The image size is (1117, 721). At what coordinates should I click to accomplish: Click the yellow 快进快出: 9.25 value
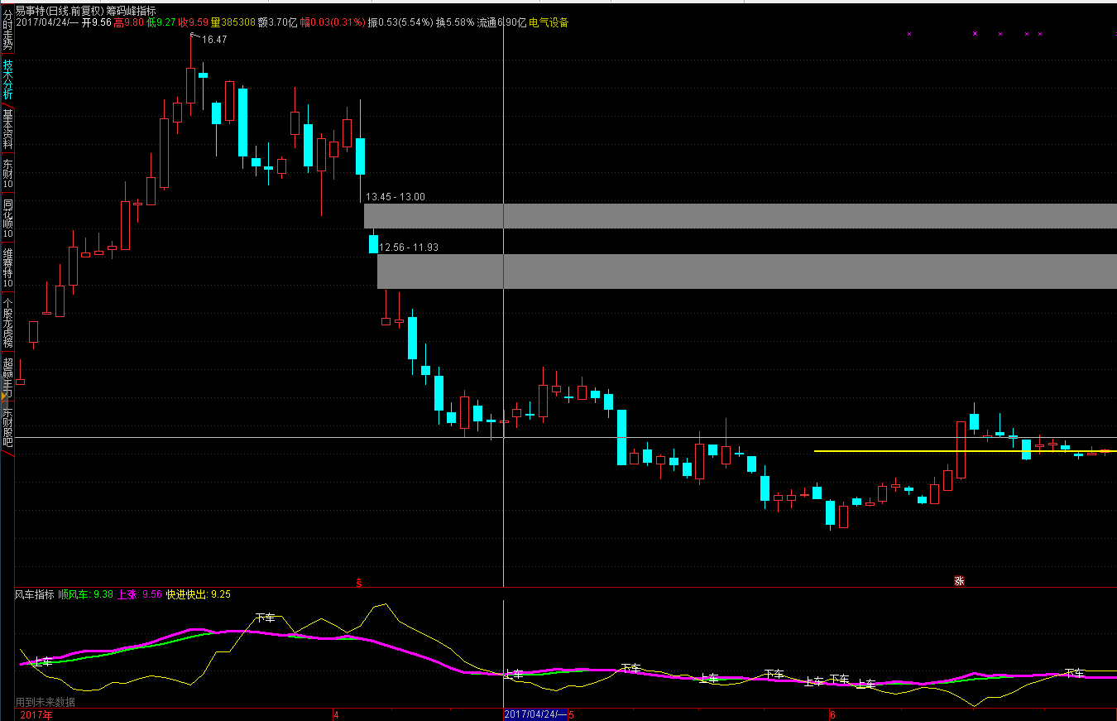click(x=199, y=594)
